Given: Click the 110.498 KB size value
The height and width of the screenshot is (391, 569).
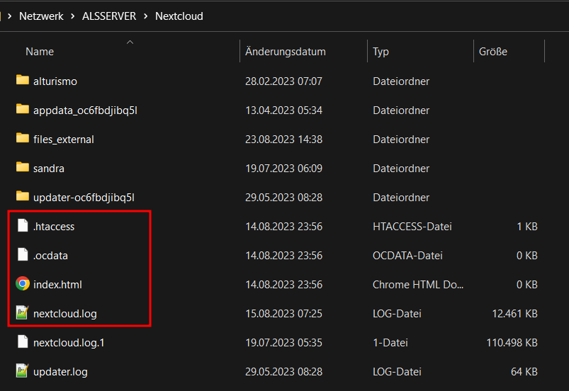Looking at the screenshot, I should point(512,342).
